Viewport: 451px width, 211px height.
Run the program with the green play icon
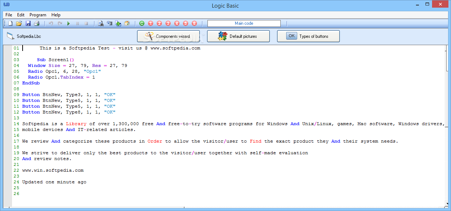(69, 23)
